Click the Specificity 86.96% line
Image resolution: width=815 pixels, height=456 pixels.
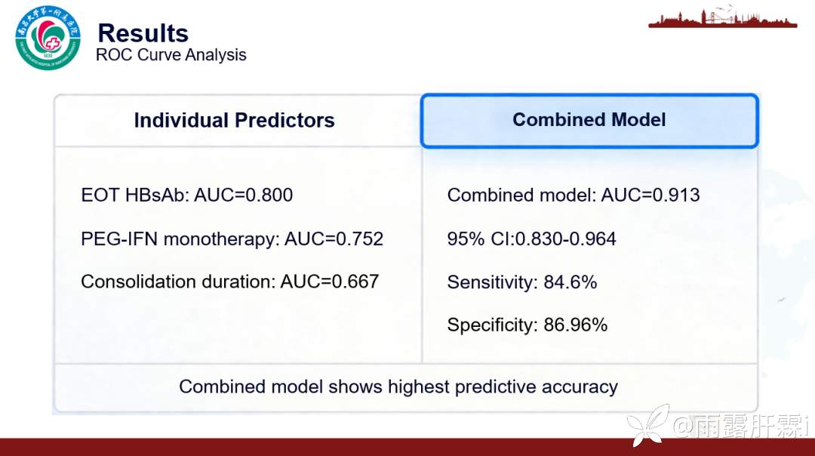[527, 325]
